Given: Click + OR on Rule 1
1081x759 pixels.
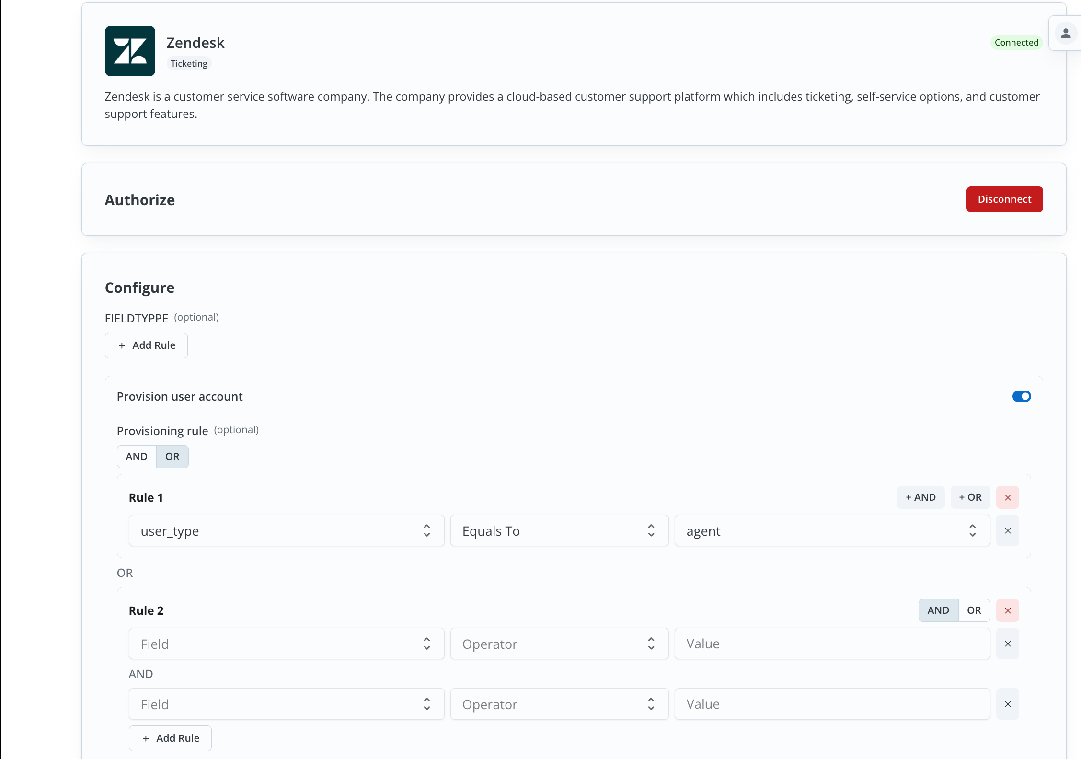Looking at the screenshot, I should (970, 497).
